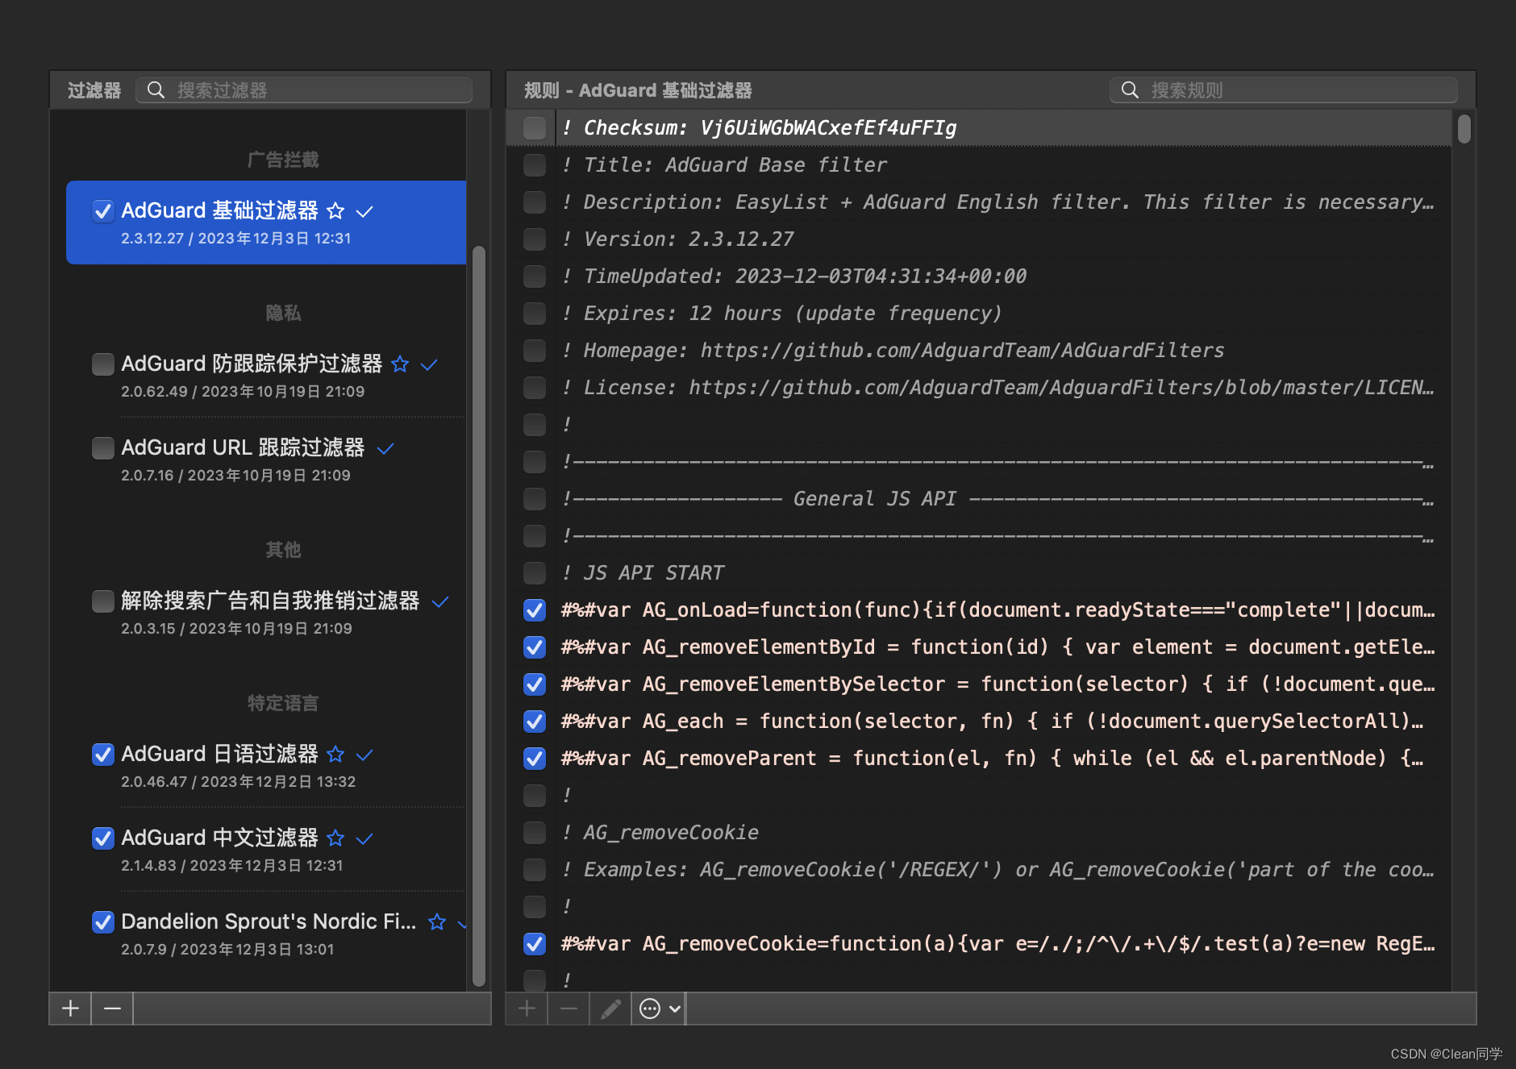This screenshot has width=1516, height=1069.
Task: Click the checkmark status icon beside 解除搜索广告和自我推销过滤器
Action: 440,601
